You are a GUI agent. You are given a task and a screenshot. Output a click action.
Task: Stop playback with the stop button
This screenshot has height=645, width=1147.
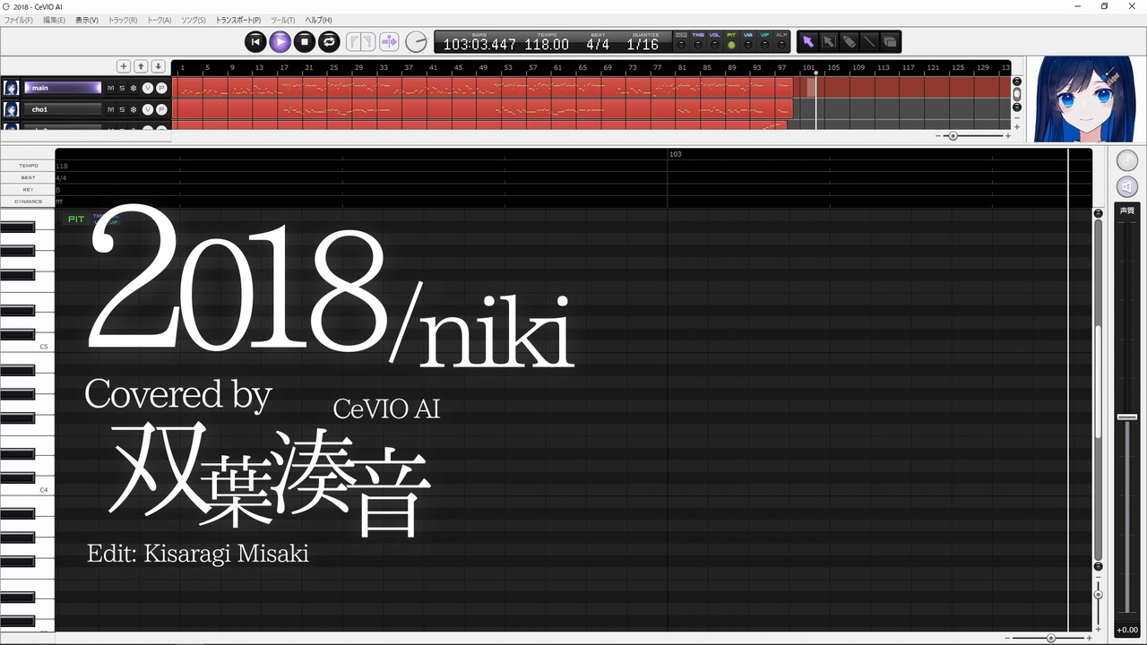click(305, 41)
